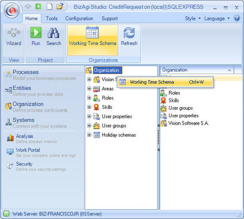Click the quick access open folder icon
This screenshot has height=219, width=244.
[60, 6]
